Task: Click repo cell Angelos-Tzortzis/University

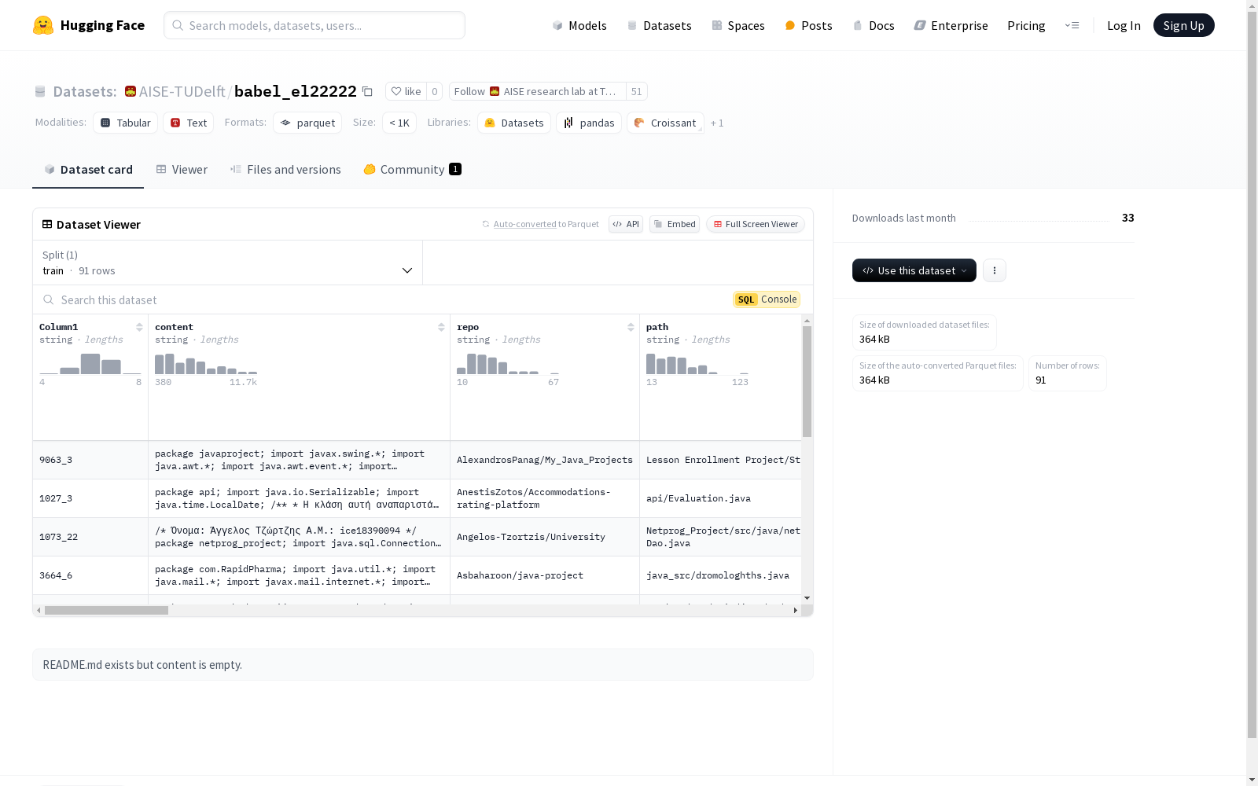Action: tap(545, 537)
